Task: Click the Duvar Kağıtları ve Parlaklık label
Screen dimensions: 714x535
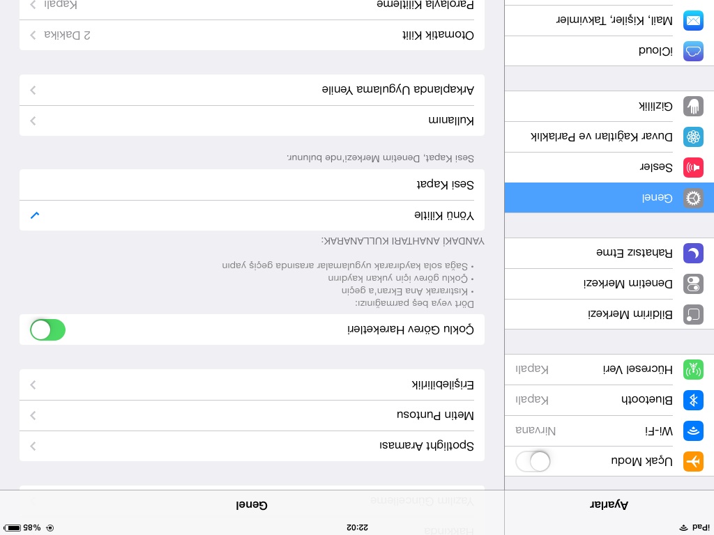Action: pyautogui.click(x=602, y=137)
